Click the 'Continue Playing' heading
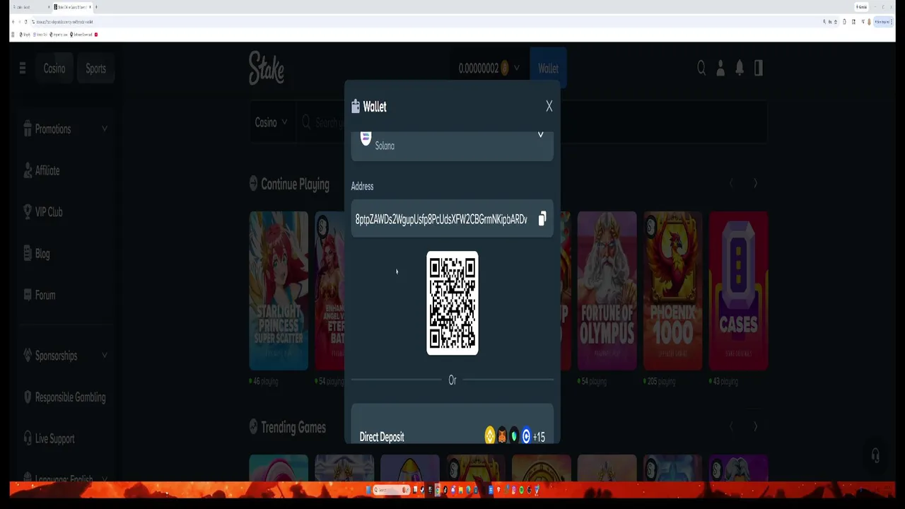Image resolution: width=905 pixels, height=509 pixels. pyautogui.click(x=295, y=184)
